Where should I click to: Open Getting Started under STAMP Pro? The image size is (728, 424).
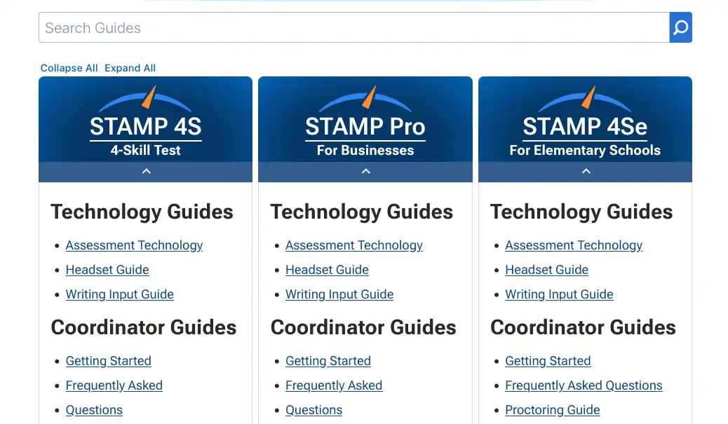(x=328, y=361)
